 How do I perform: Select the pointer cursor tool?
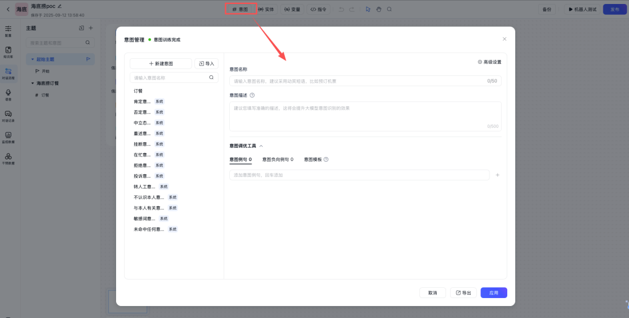pyautogui.click(x=368, y=9)
